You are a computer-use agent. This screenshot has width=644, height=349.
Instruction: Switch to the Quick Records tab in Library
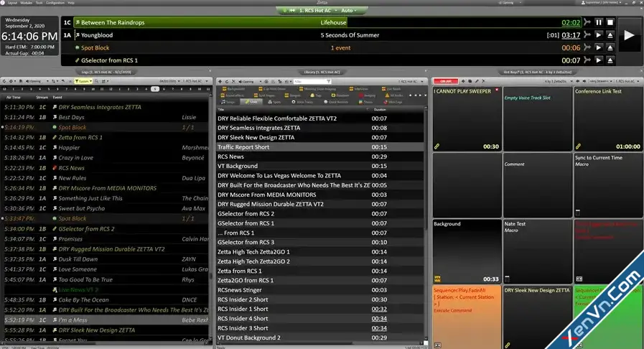click(336, 102)
